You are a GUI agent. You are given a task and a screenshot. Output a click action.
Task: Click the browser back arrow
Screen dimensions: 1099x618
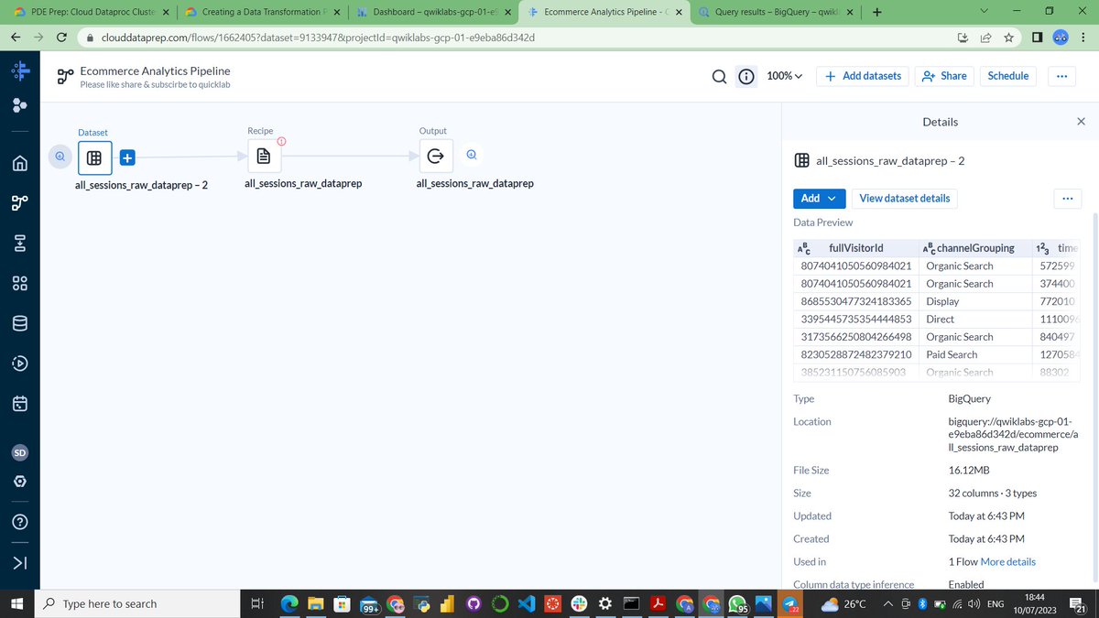coord(16,38)
